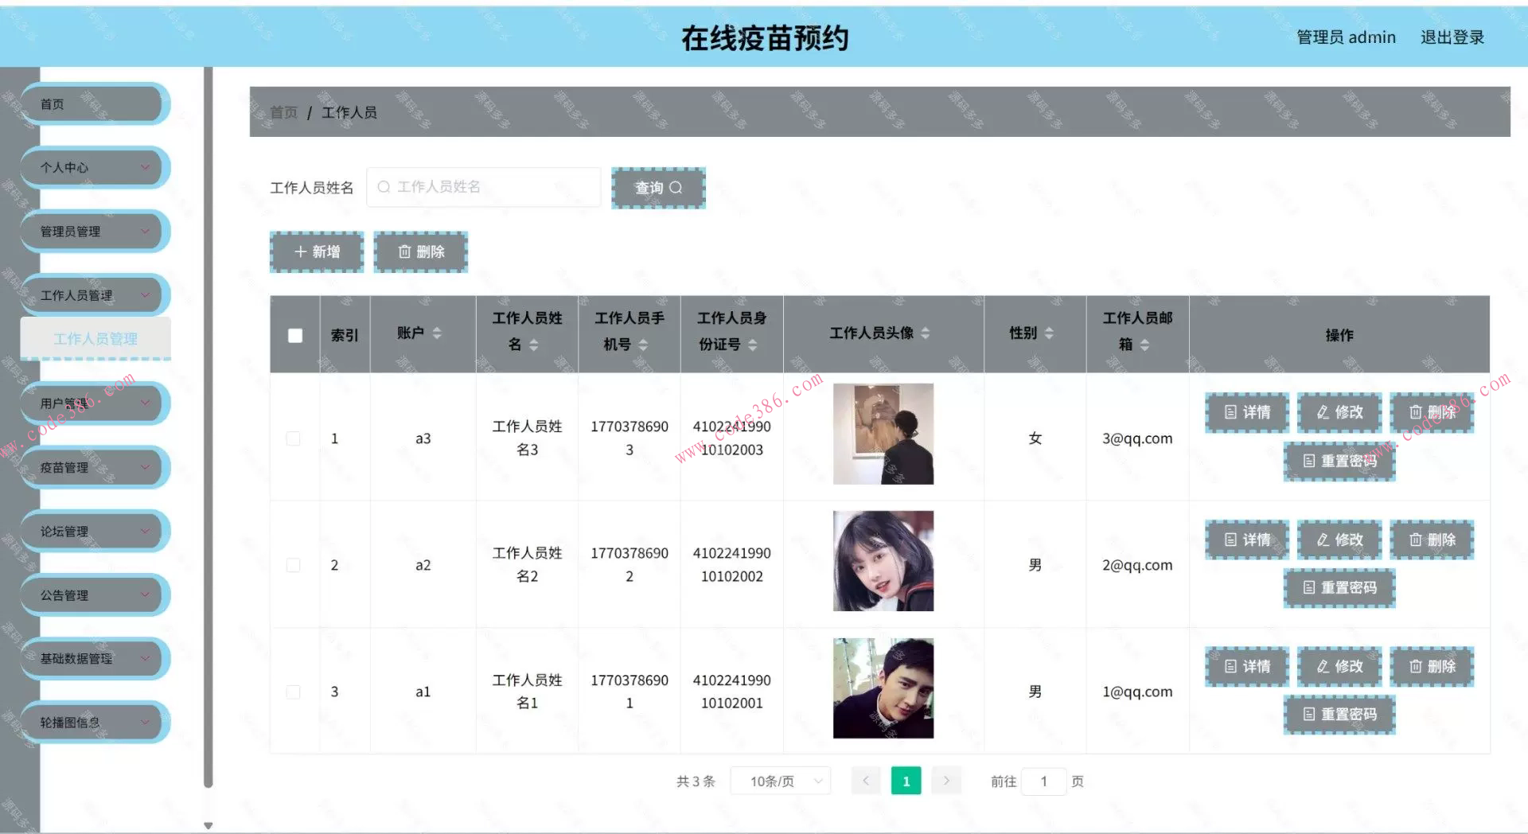Delete the a1 staff row
This screenshot has height=834, width=1528.
pos(1432,666)
